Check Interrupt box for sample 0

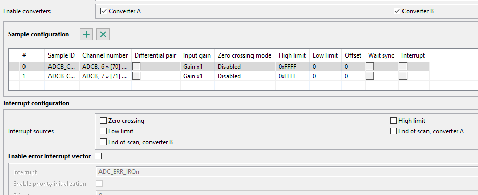click(x=403, y=66)
